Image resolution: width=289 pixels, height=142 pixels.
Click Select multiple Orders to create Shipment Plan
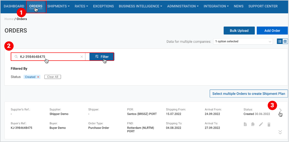click(x=249, y=94)
